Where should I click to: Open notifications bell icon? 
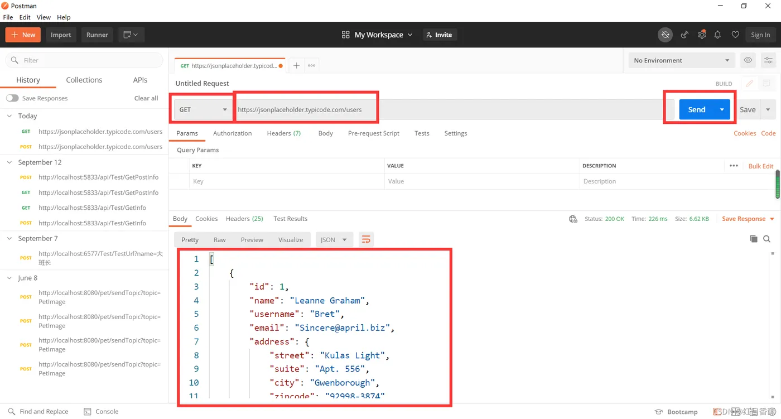point(718,35)
